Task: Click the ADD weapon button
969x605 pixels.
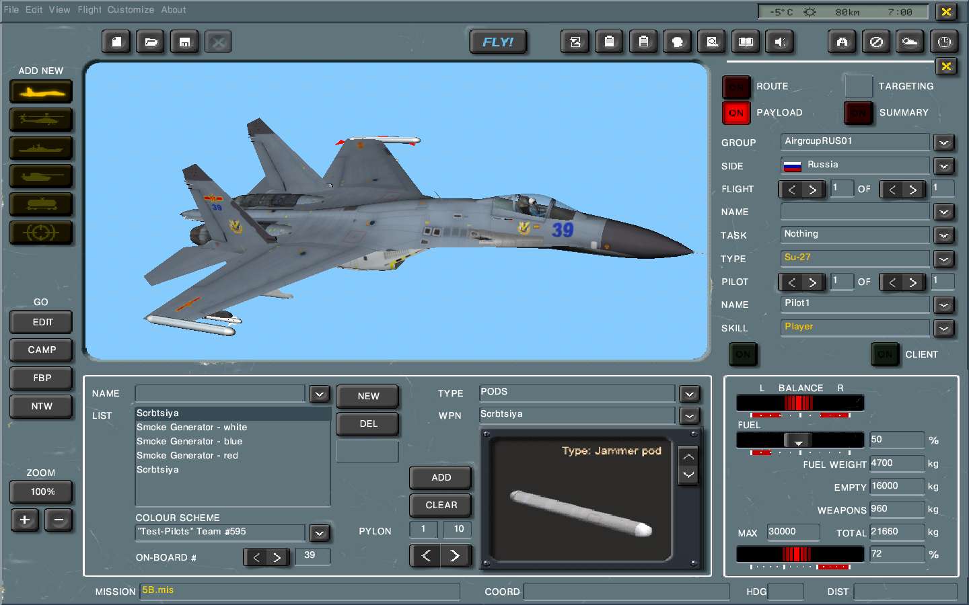Action: point(441,477)
